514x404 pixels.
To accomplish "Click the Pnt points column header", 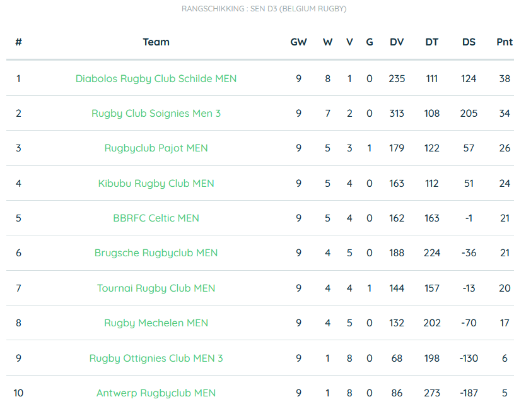I will pos(505,42).
